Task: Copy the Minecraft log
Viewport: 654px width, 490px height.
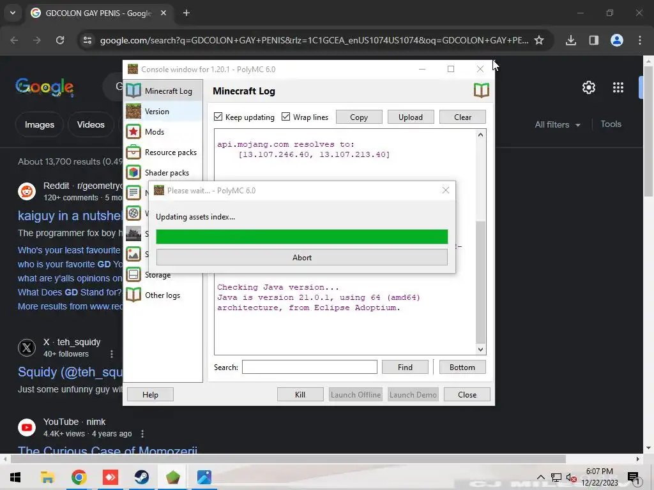Action: click(359, 117)
